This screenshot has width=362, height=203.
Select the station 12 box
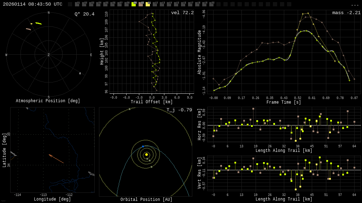155,4
